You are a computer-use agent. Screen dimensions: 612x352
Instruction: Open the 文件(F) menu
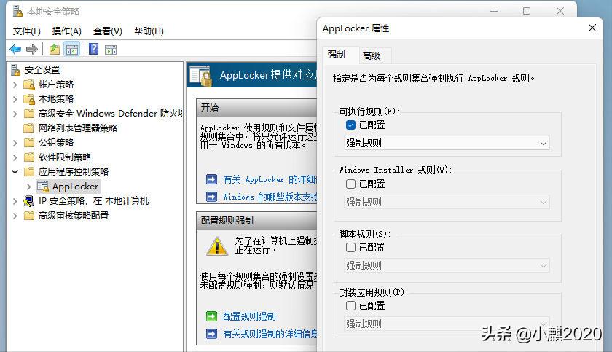(x=26, y=31)
